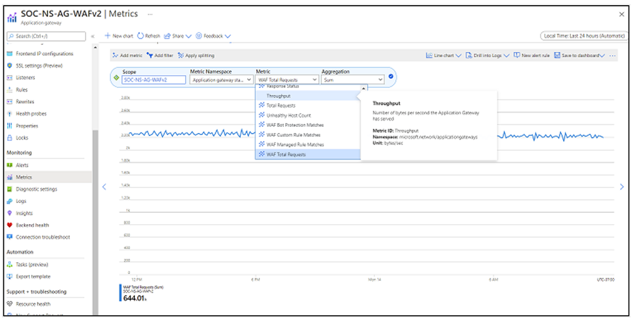Open the Metric dropdown
Image resolution: width=633 pixels, height=321 pixels.
288,80
